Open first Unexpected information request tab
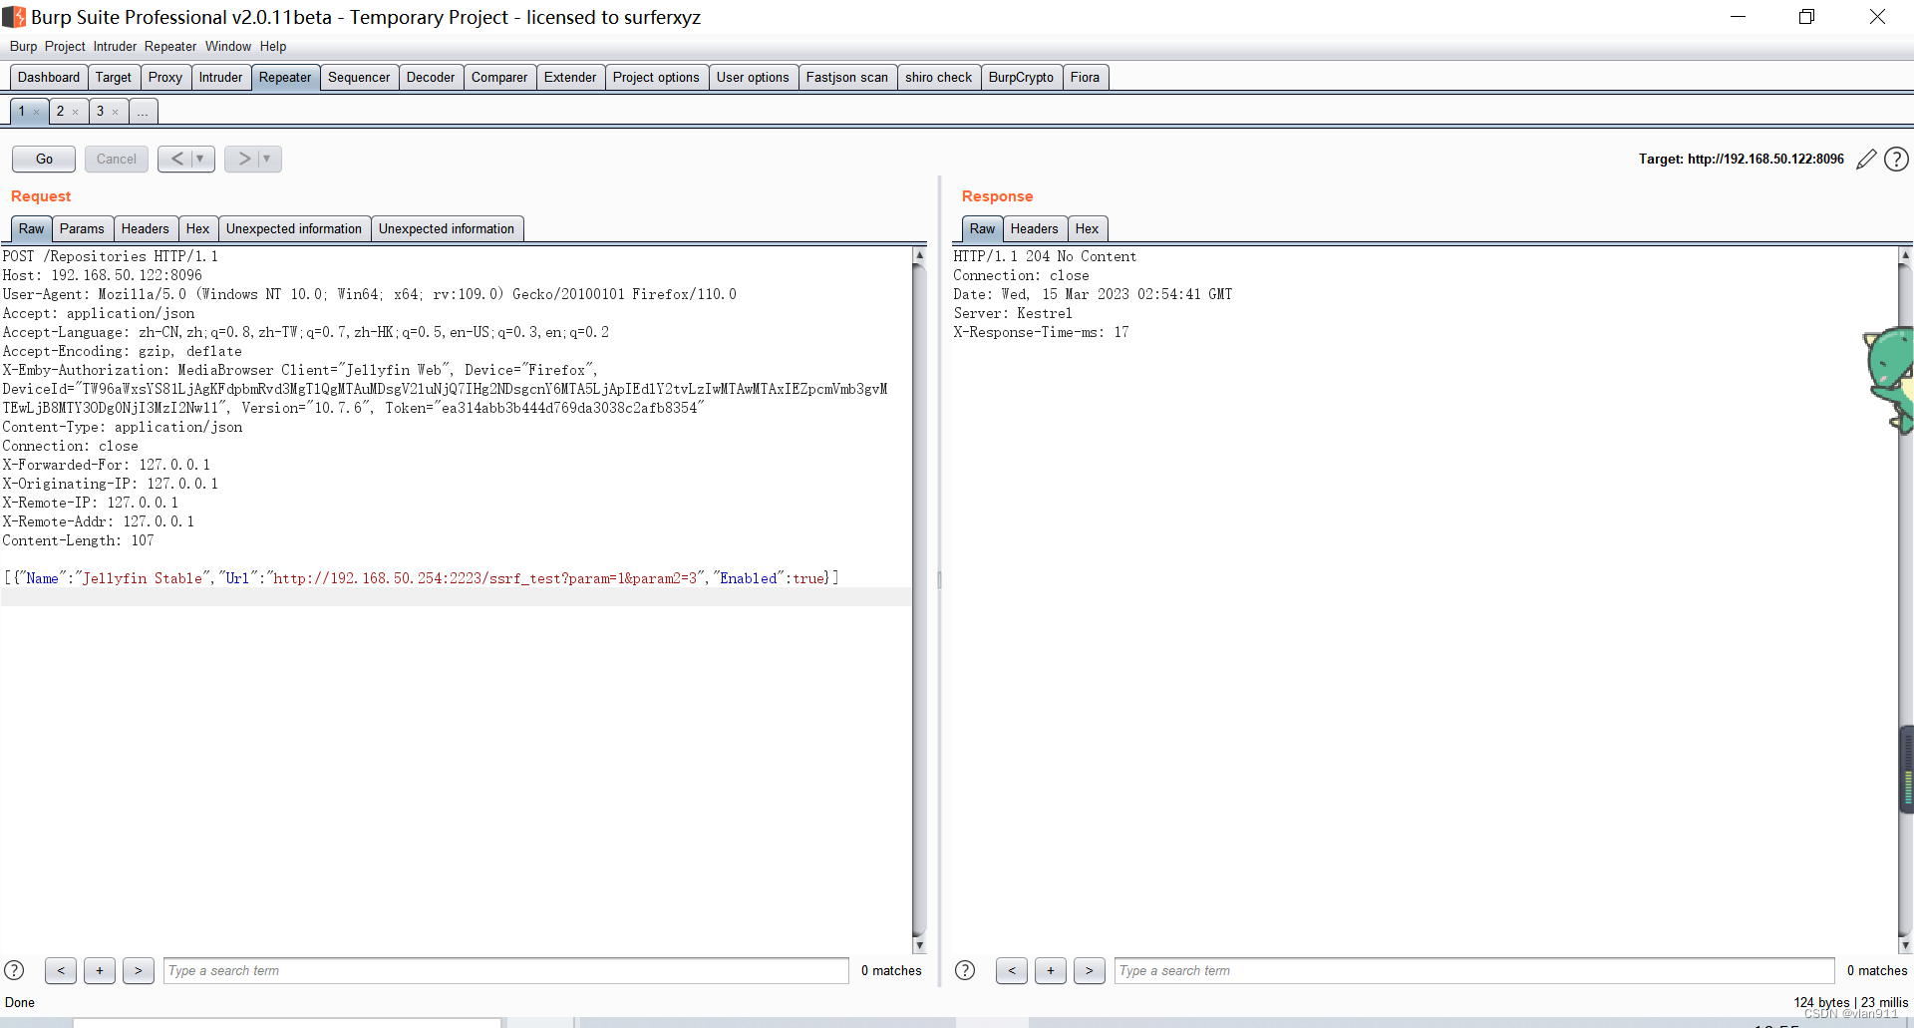The width and height of the screenshot is (1914, 1028). click(x=294, y=228)
